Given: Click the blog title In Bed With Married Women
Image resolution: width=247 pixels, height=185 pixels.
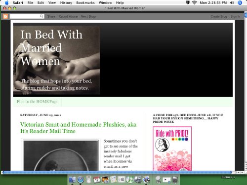Looking at the screenshot, I should click(51, 48).
